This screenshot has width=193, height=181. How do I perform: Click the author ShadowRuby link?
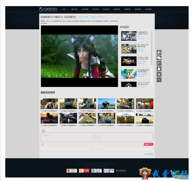coord(86,17)
